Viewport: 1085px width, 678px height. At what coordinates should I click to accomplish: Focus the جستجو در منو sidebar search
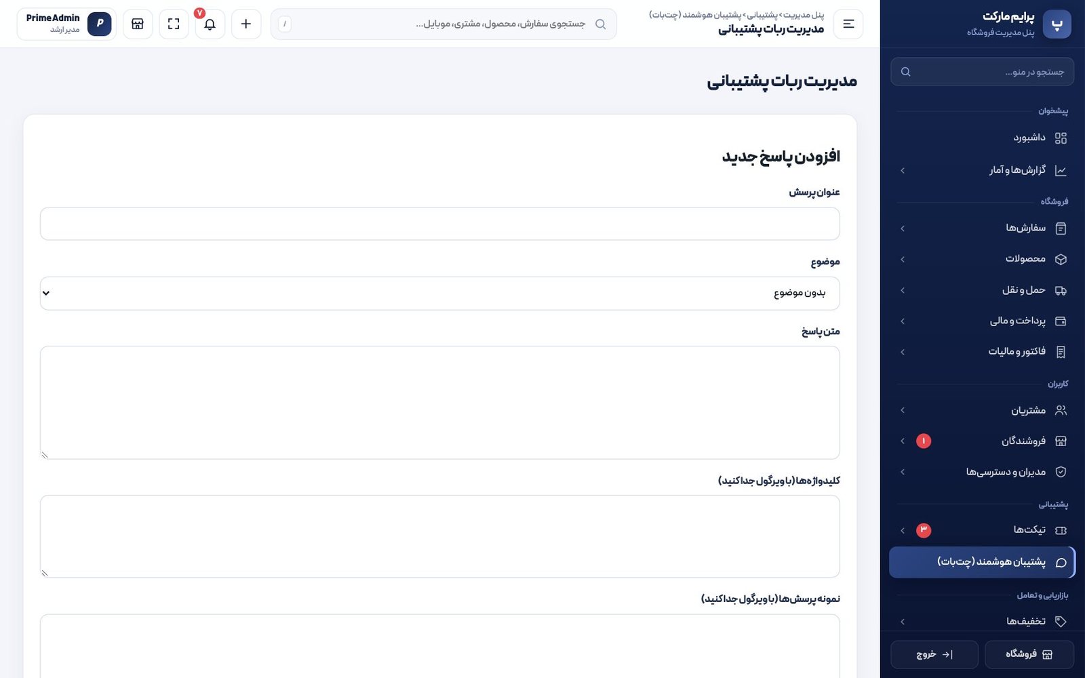983,72
